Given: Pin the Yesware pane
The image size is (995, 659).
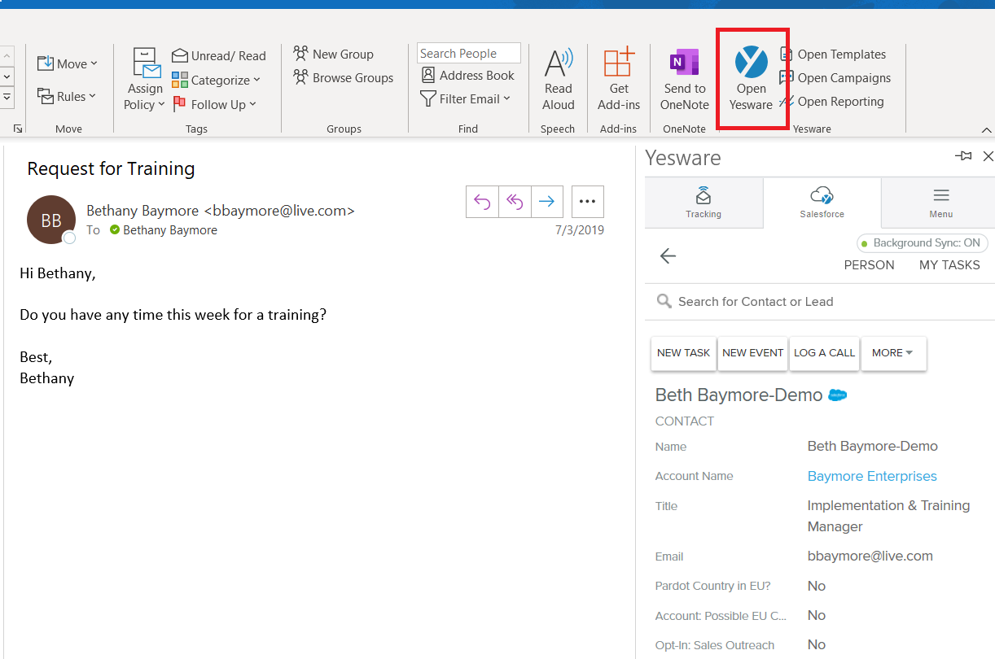Looking at the screenshot, I should (x=963, y=156).
